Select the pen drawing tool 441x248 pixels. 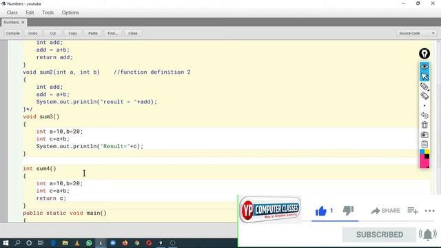pos(424,86)
